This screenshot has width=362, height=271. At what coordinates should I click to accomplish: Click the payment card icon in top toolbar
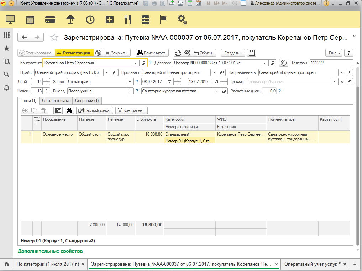point(50,20)
